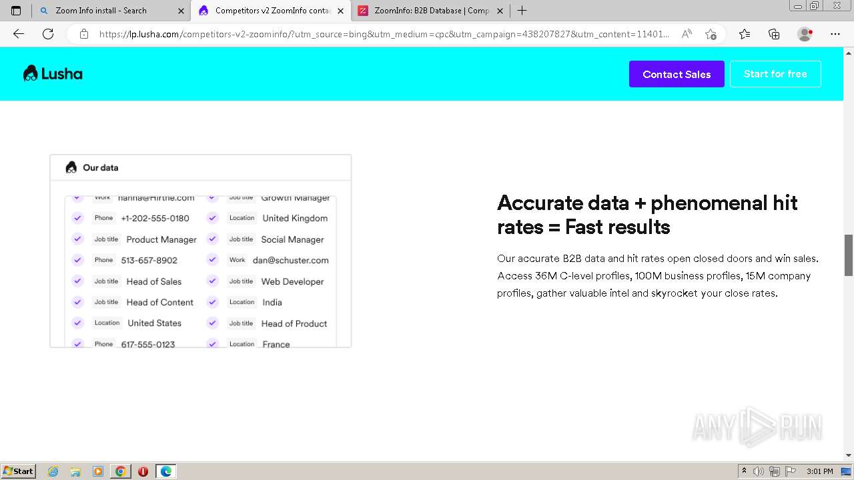Launch Chrome from taskbar
The height and width of the screenshot is (480, 854).
click(120, 471)
